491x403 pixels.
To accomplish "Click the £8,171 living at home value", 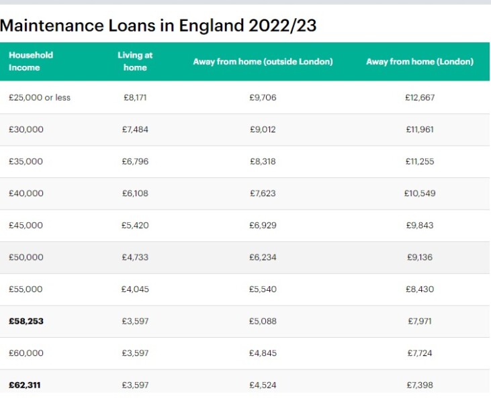I will click(135, 97).
